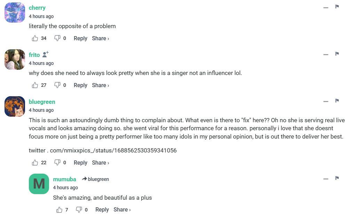Downvote frito's comment with thumbs down

(x=57, y=85)
